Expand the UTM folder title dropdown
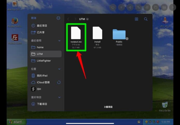Image resolution: width=180 pixels, height=125 pixels. click(87, 19)
